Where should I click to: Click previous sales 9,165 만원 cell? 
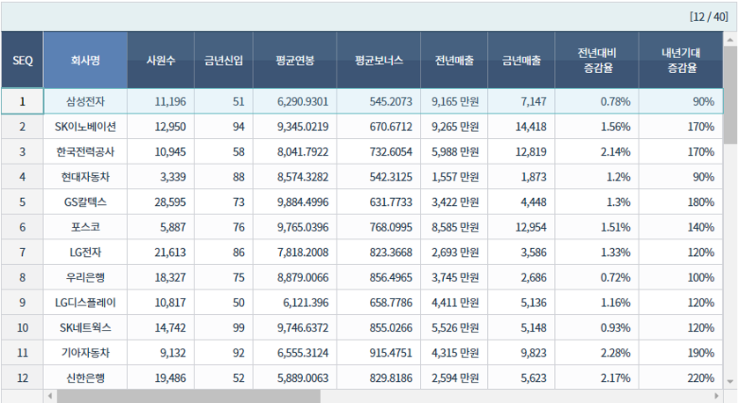[x=454, y=101]
